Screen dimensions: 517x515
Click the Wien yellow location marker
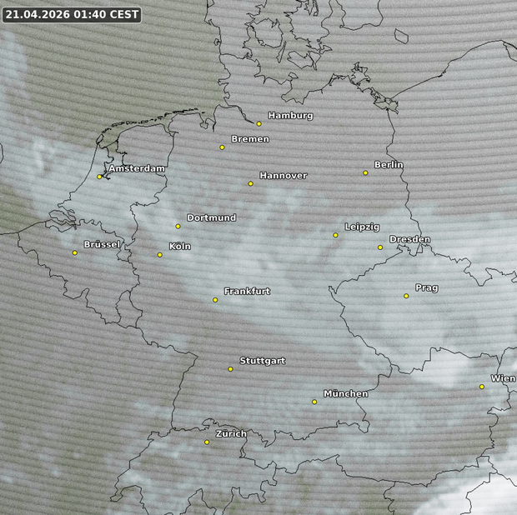click(x=481, y=387)
